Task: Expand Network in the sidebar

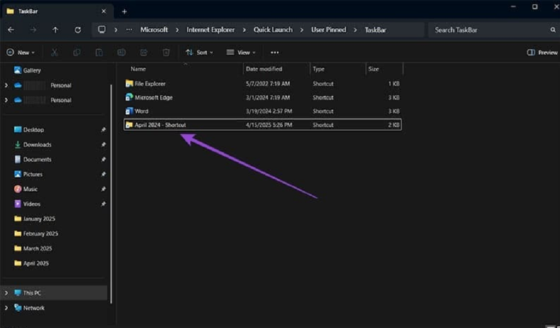Action: click(x=6, y=308)
